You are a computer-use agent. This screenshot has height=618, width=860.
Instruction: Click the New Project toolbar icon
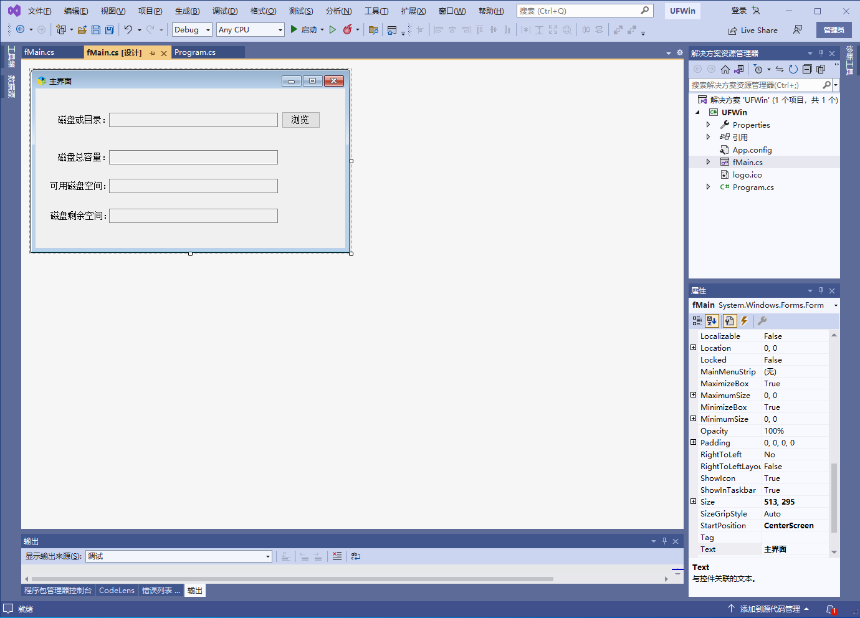(x=60, y=29)
